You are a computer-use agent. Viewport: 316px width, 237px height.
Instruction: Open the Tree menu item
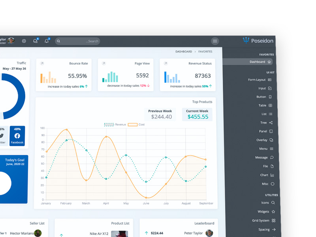pos(266,122)
